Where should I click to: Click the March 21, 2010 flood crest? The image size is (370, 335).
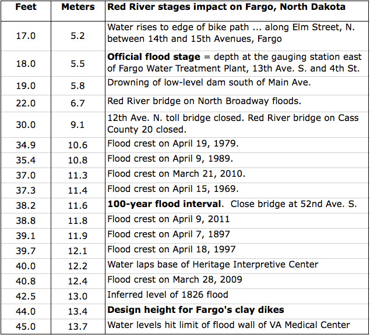tap(176, 173)
